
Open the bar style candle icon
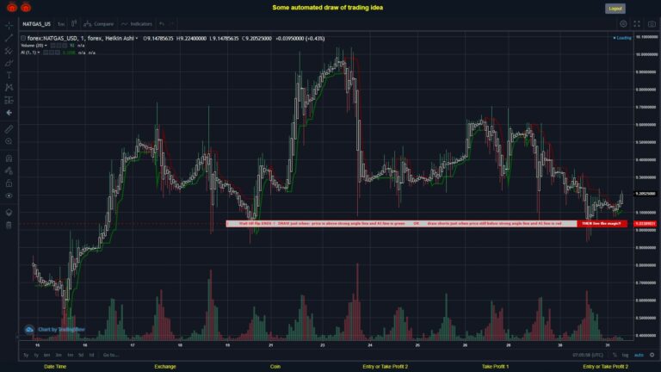(74, 23)
